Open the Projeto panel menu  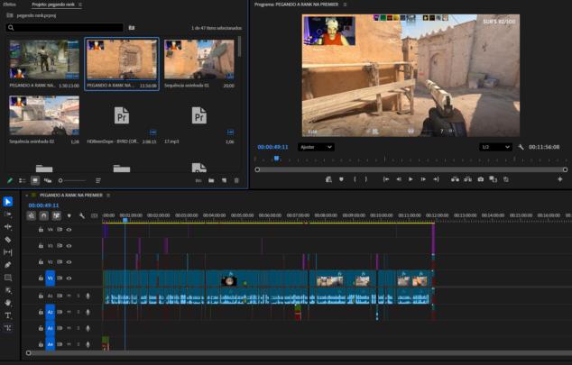click(x=79, y=5)
